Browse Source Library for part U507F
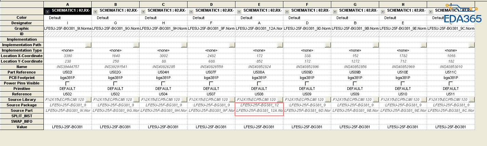Screen dimensions: 487x146 [x=232, y=99]
